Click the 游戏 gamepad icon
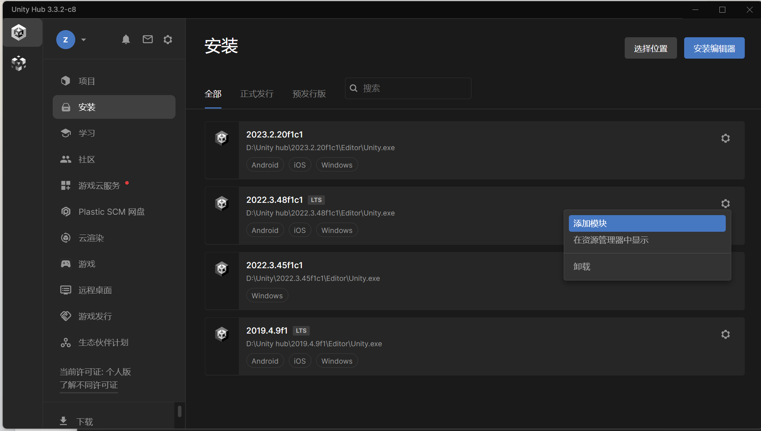The image size is (761, 431). pos(66,264)
